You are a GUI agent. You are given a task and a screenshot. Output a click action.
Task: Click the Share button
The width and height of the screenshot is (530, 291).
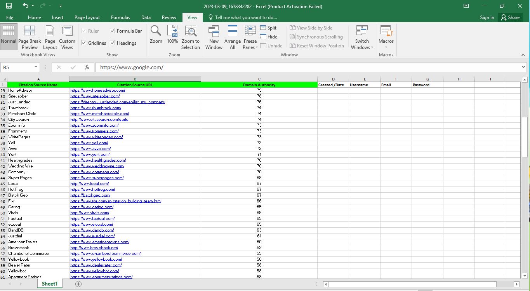510,17
